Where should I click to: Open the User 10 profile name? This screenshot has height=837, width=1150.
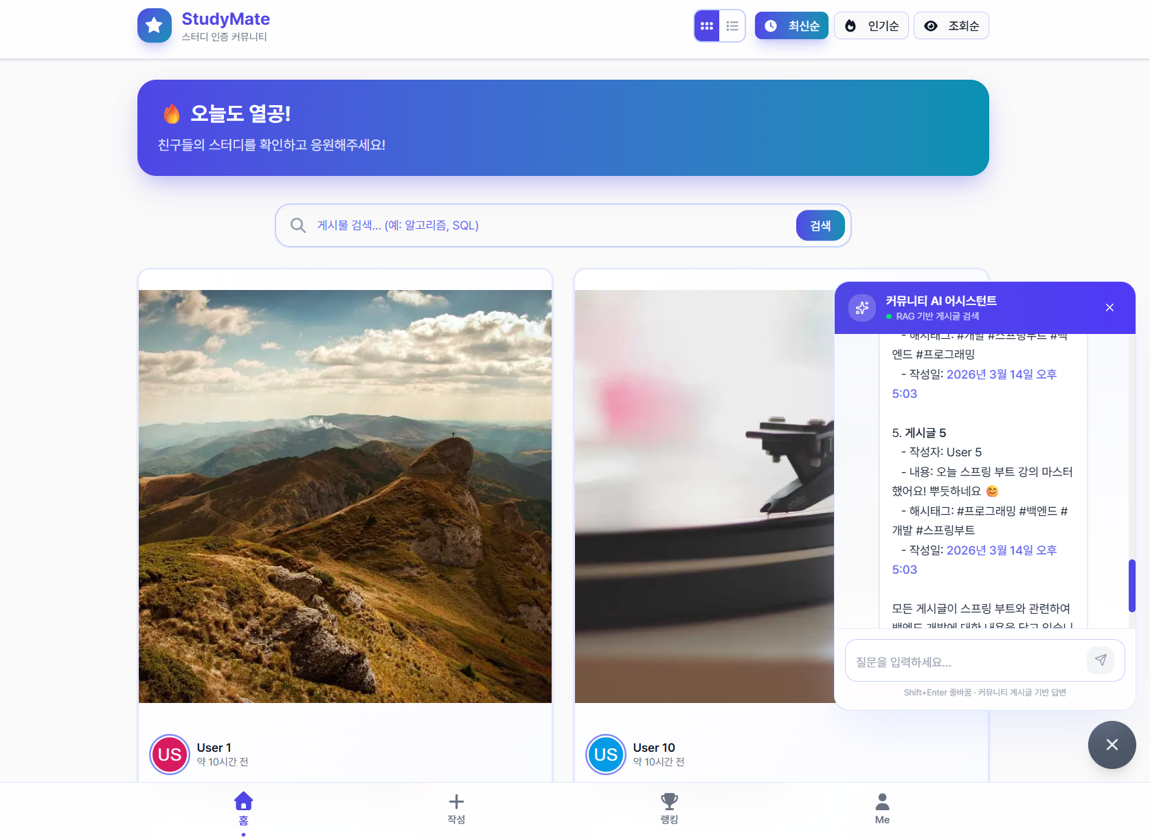pos(654,748)
